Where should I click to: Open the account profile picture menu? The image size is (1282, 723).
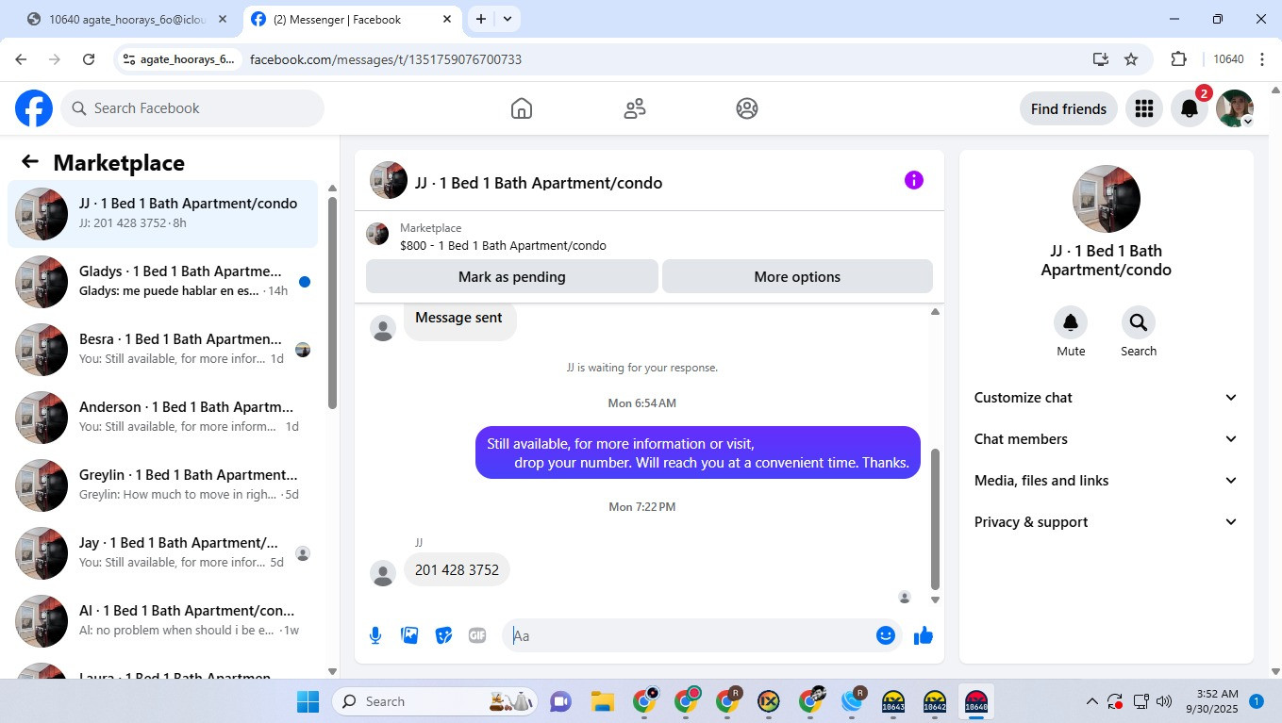click(1235, 109)
